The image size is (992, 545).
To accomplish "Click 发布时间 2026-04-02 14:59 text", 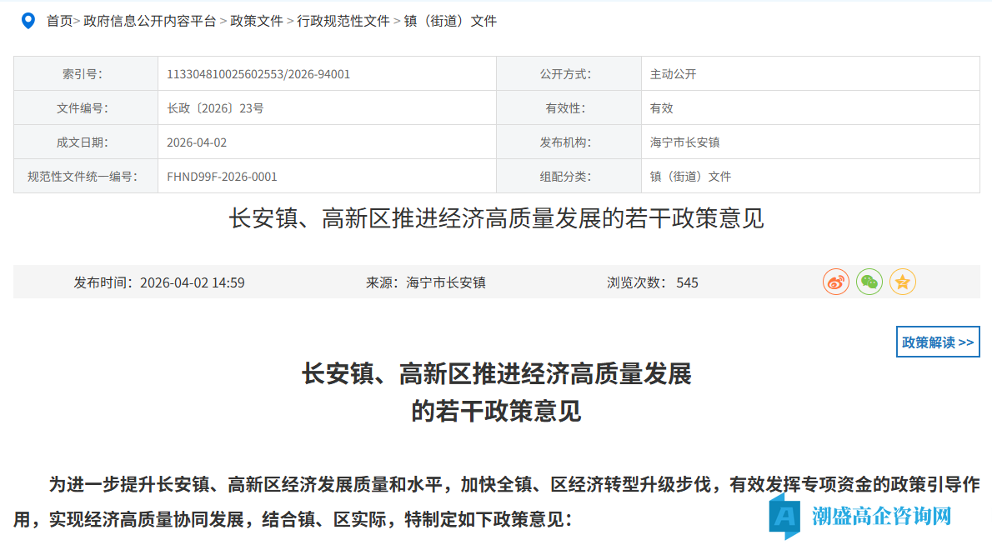I will click(158, 282).
